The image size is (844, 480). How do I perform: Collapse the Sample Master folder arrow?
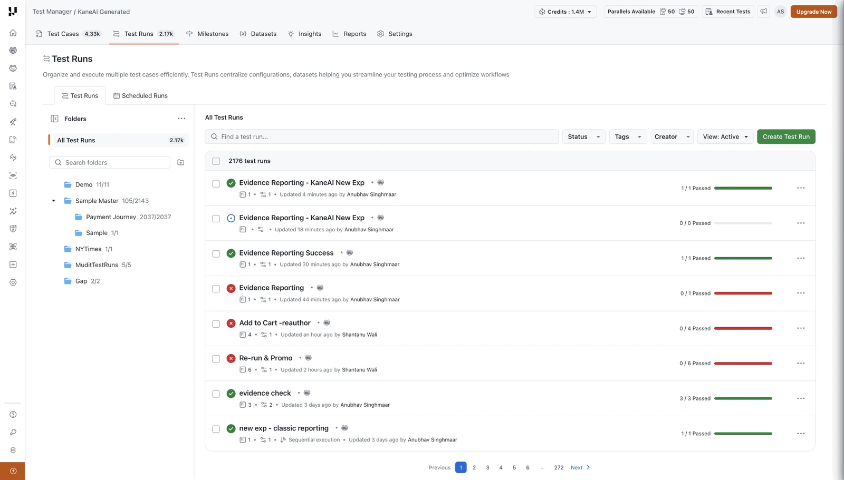click(x=53, y=201)
